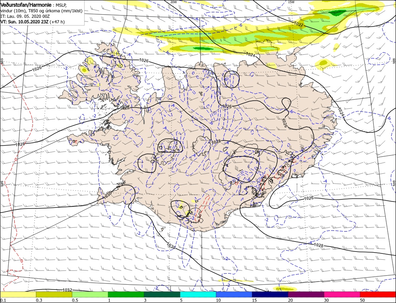Click the legend value 0.3
Viewport: 396px width, 303px height.
tap(39, 300)
